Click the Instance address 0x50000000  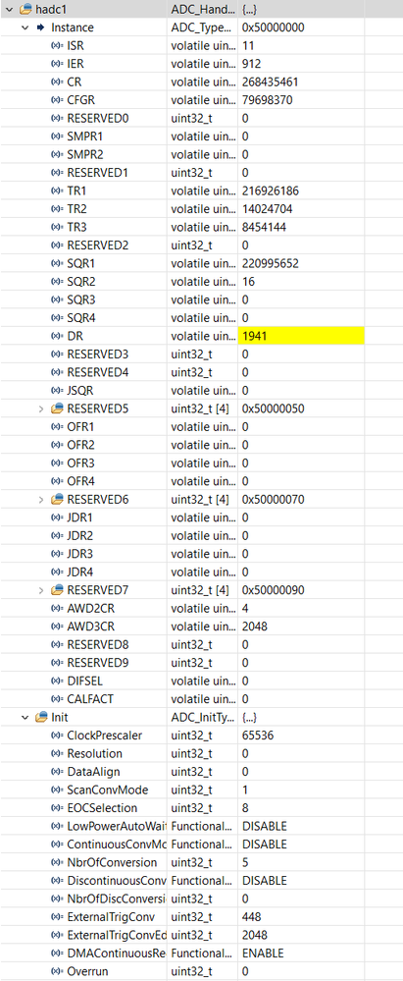(x=273, y=27)
